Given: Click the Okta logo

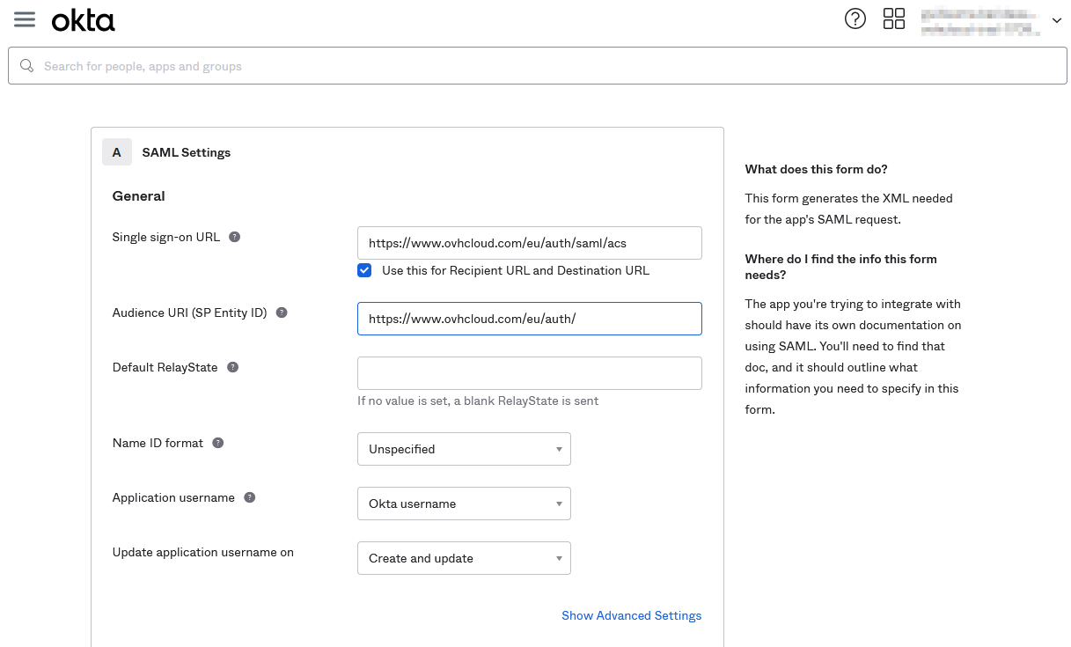Looking at the screenshot, I should pos(83,19).
